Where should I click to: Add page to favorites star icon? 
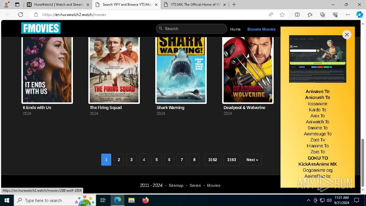click(282, 15)
